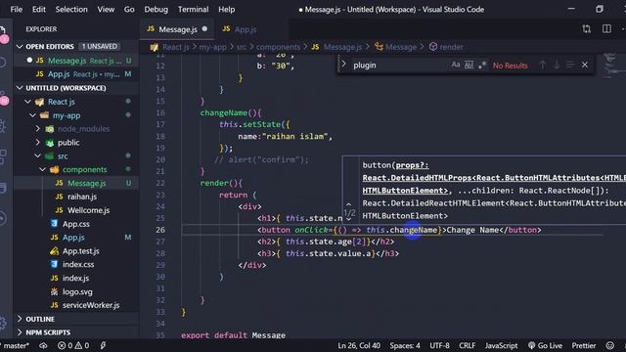
Task: Open raihan.js in the file tree
Action: (x=82, y=197)
